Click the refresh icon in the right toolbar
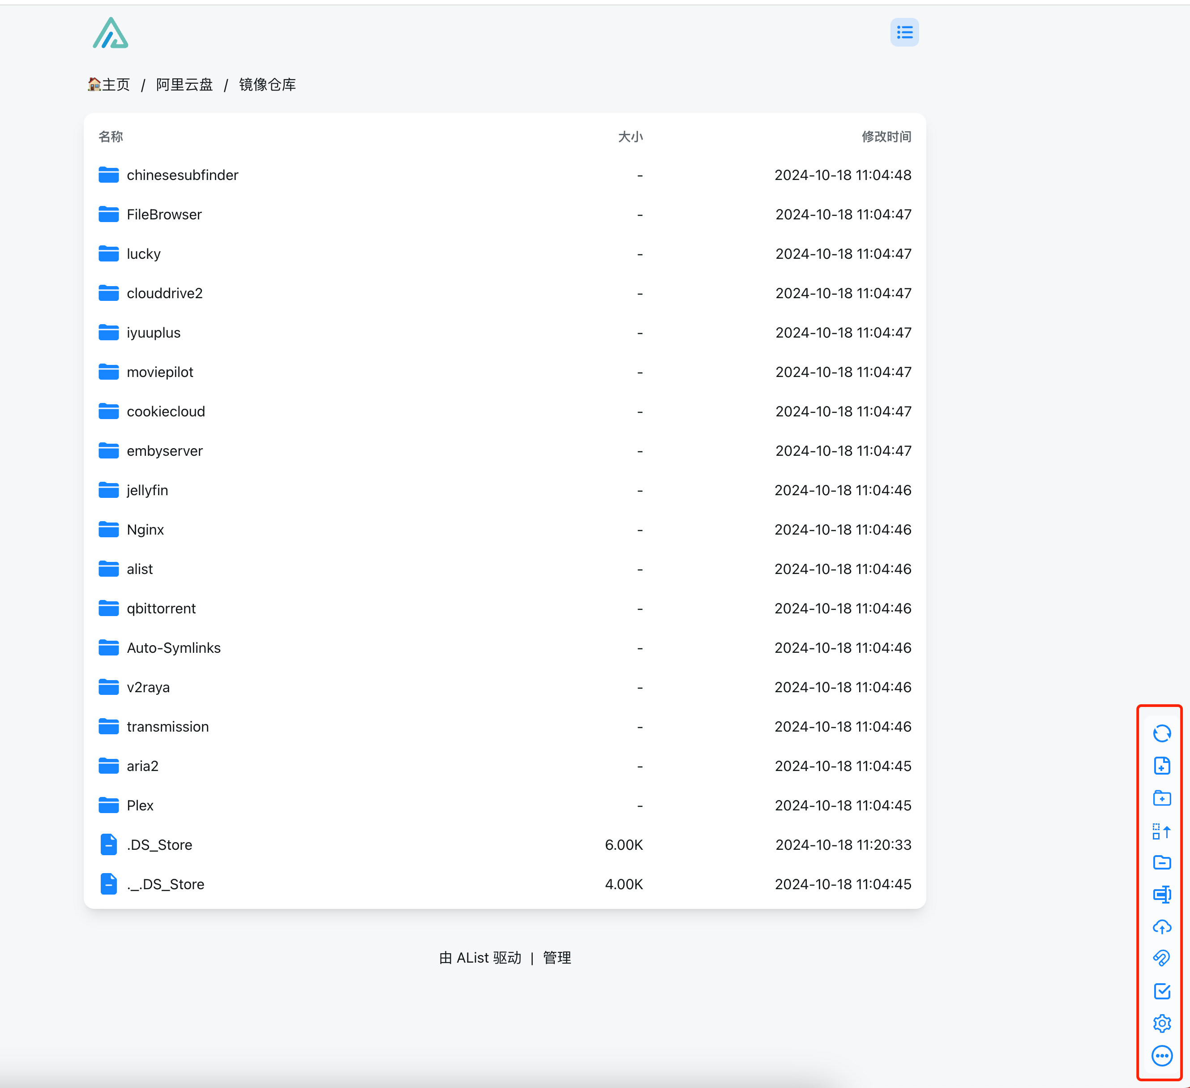 [1162, 733]
